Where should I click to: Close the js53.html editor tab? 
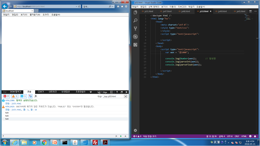(x=211, y=11)
